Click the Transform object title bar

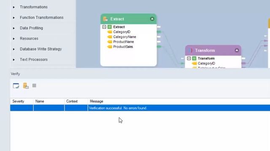click(x=213, y=50)
